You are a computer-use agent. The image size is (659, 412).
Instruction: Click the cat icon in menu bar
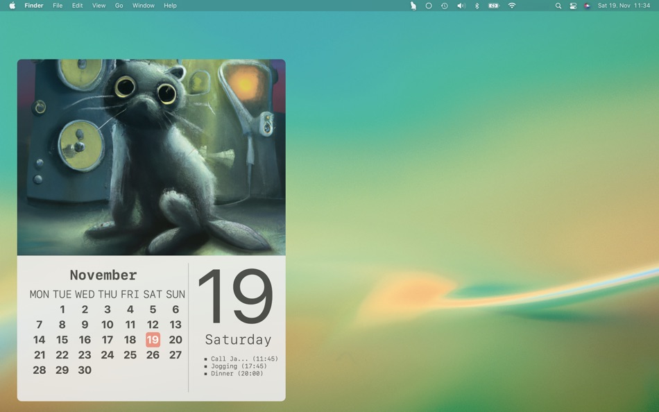[413, 6]
